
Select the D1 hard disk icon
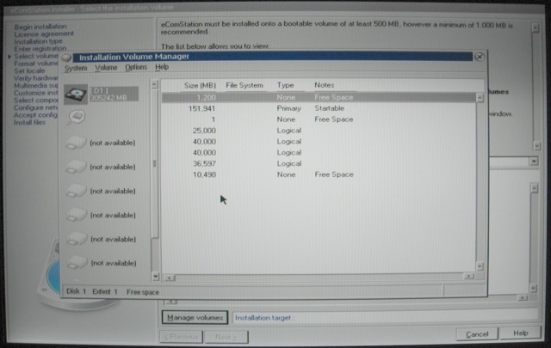tap(76, 95)
